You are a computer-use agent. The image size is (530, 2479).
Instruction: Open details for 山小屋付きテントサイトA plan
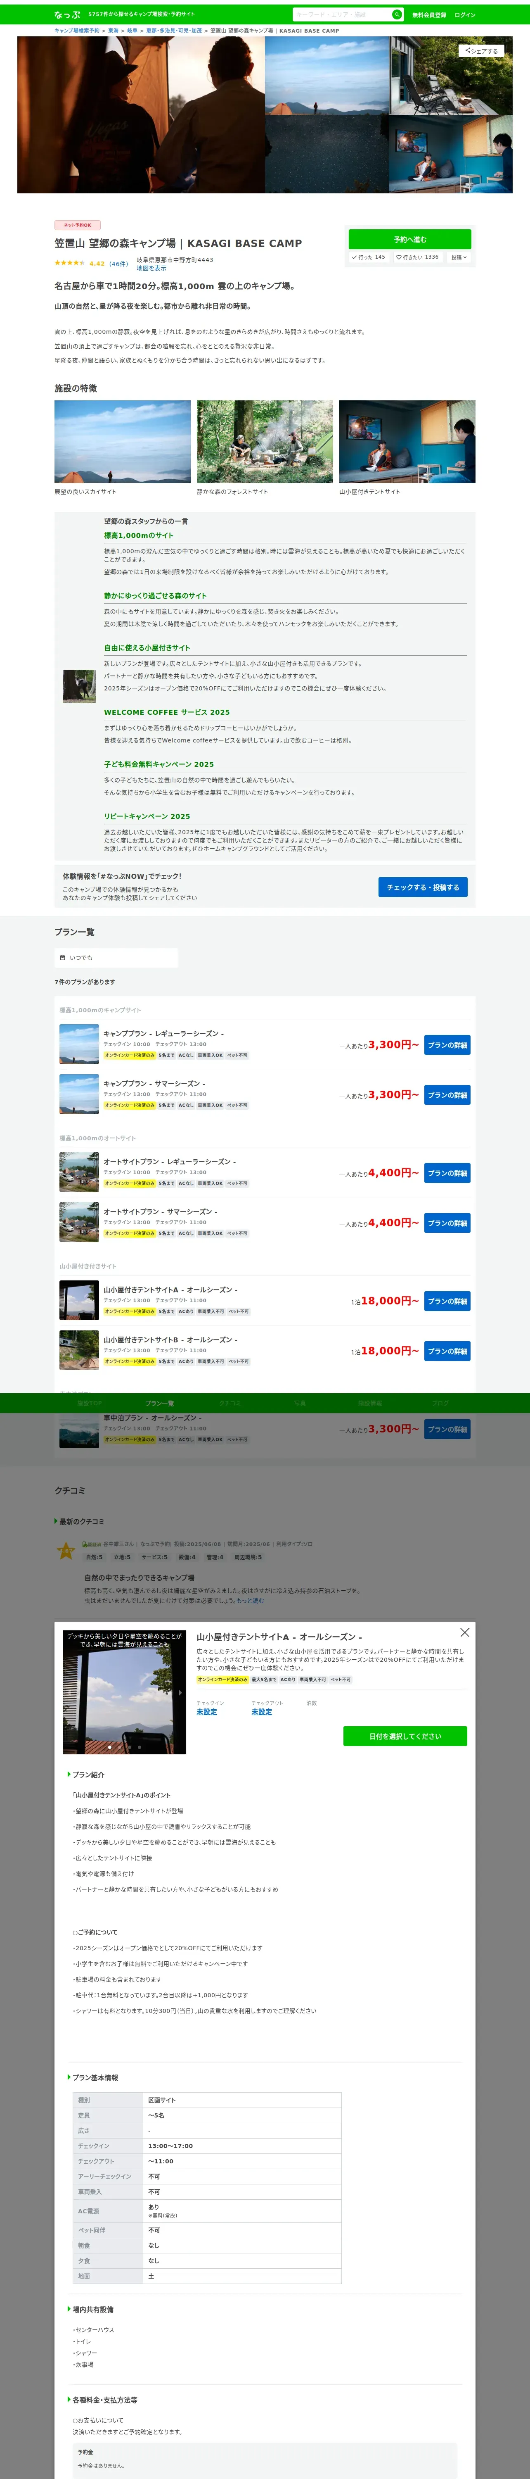[447, 1301]
